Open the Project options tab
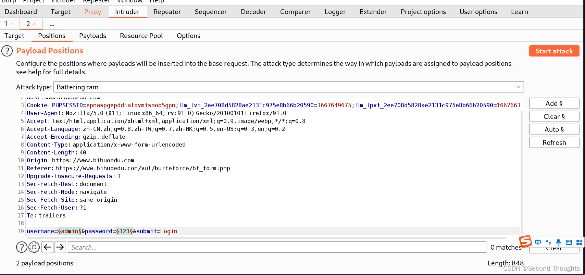 pos(423,12)
